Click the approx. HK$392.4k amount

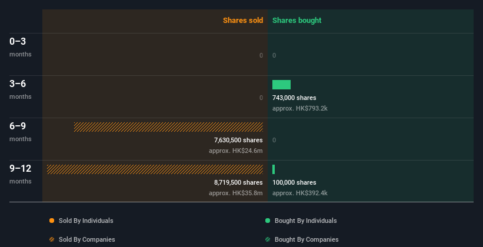click(x=299, y=193)
